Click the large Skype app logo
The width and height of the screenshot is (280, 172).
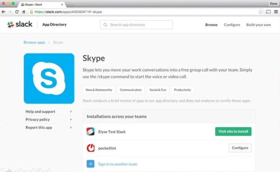click(49, 79)
